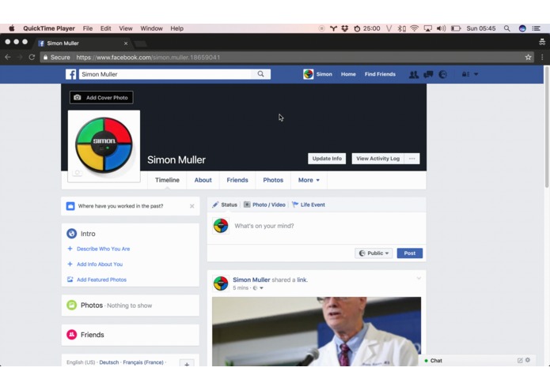This screenshot has height=390, width=550.
Task: Click the briefcase icon in work prompt
Action: click(x=70, y=206)
